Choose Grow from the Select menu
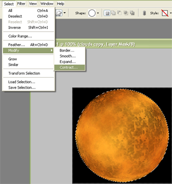 coord(29,59)
